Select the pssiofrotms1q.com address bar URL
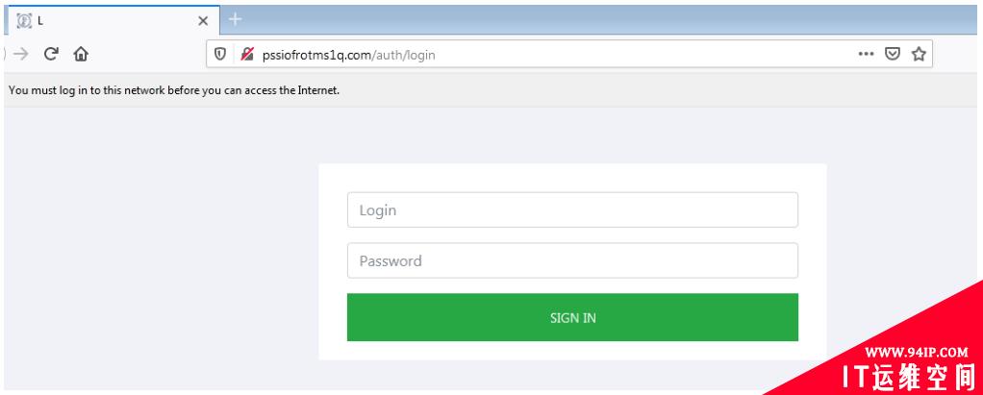 348,55
